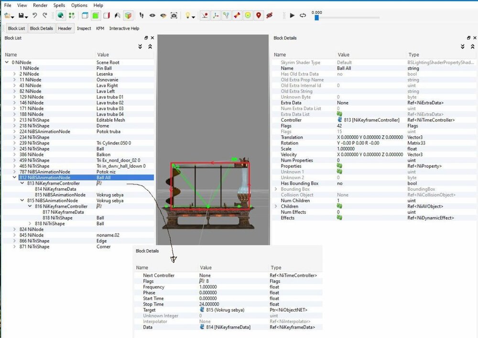Collapse the 812 NiBSAnimationNode tree item
Viewport: 478px width, 338px height.
15,177
